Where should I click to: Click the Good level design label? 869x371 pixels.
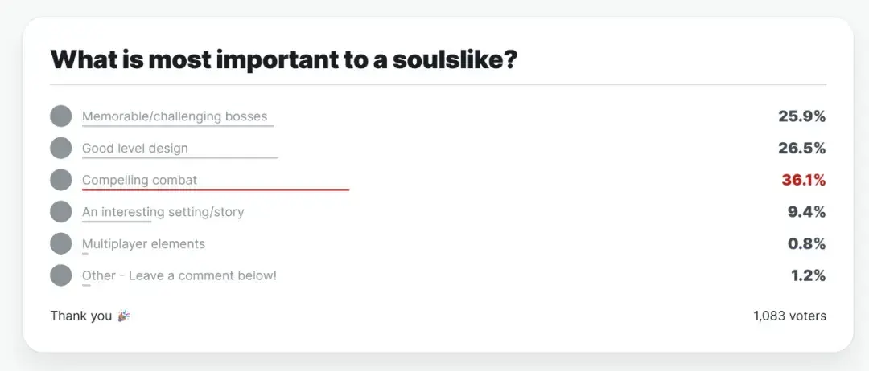coord(134,149)
